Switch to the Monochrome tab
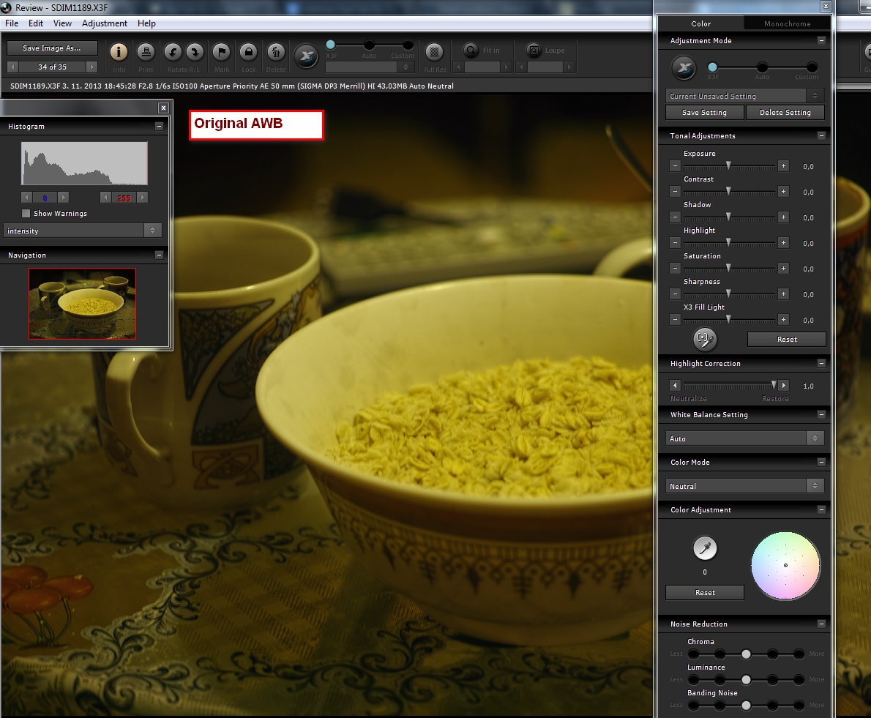Screen dimensions: 871x718 (787, 23)
